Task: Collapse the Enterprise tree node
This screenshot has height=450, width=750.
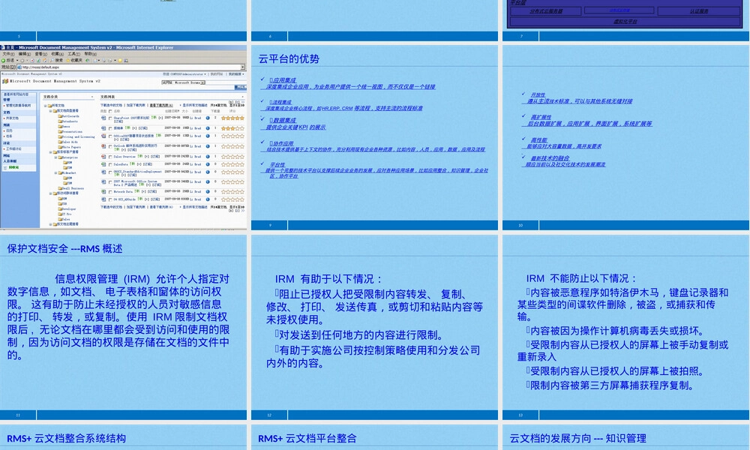Action: [55, 157]
